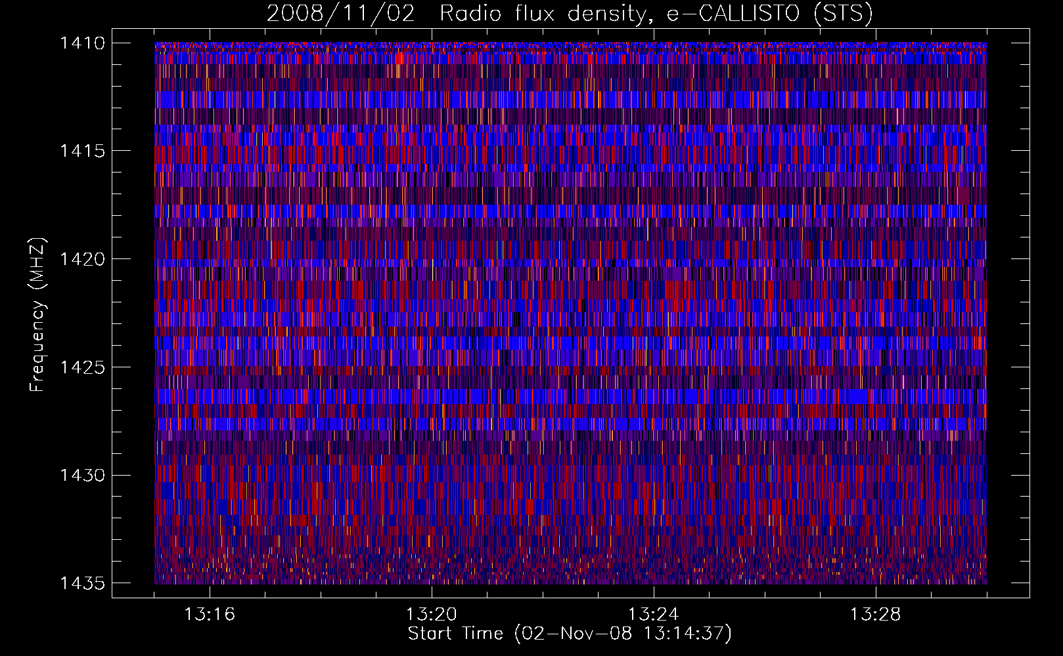Viewport: 1063px width, 656px height.
Task: Select the 13:20 time axis label
Action: click(432, 615)
